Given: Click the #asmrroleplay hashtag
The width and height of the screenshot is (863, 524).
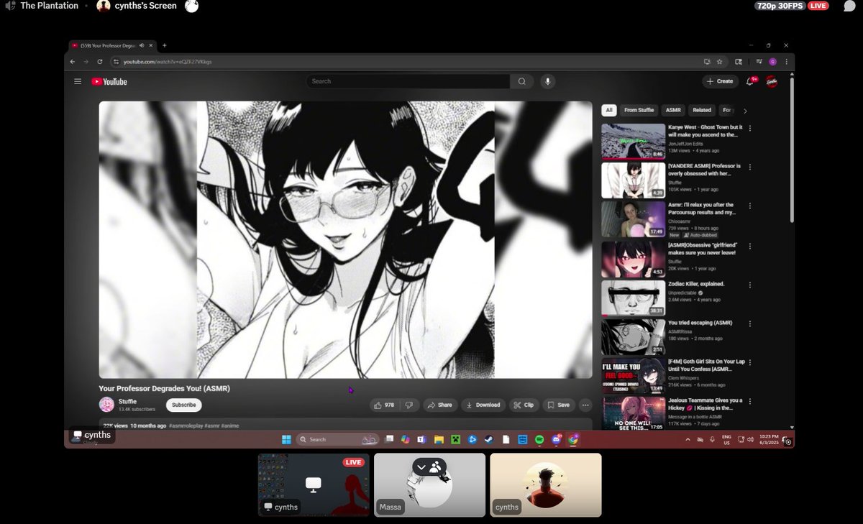Looking at the screenshot, I should point(186,426).
